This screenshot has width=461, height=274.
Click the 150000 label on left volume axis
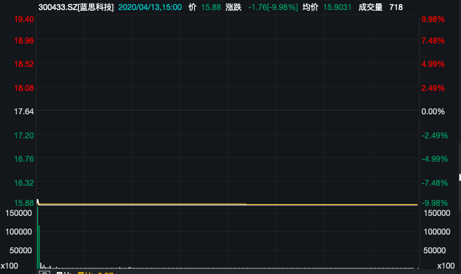point(19,213)
